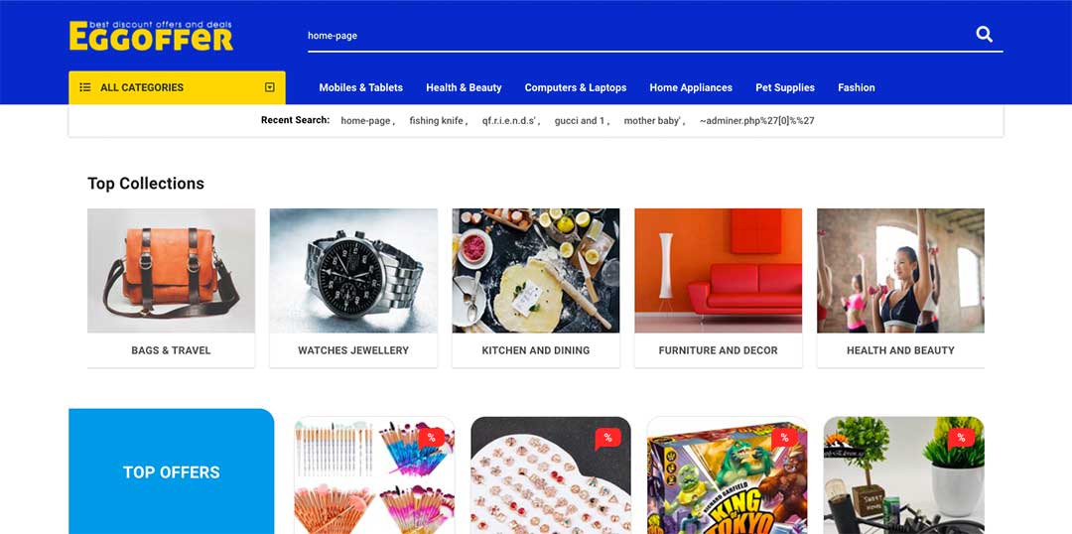
Task: Open the Bags & Travel collection thumbnail
Action: (171, 271)
